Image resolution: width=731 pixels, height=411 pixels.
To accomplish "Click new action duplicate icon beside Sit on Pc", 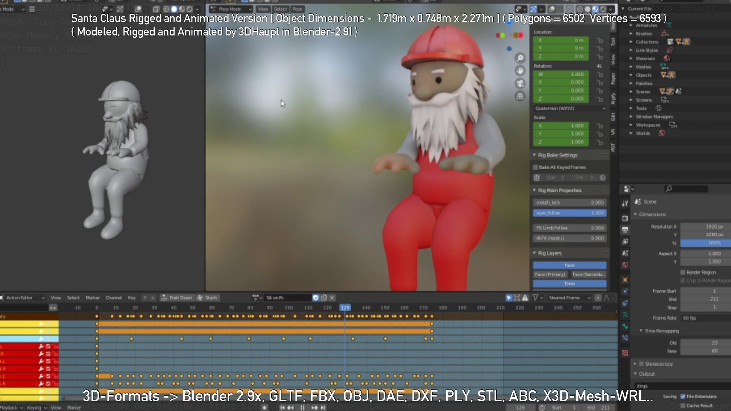I will pyautogui.click(x=324, y=297).
